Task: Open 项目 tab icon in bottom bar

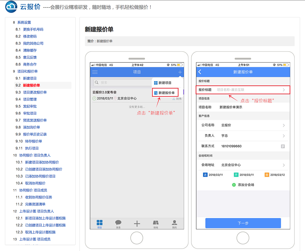Action: click(x=100, y=223)
